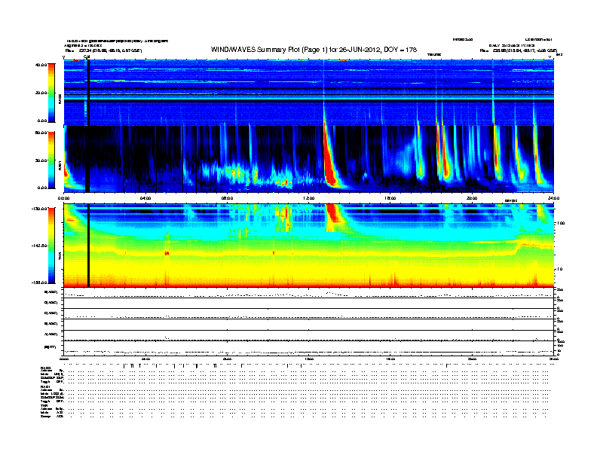Click the Cal label above the black bar
This screenshot has width=597, height=461.
[87, 57]
